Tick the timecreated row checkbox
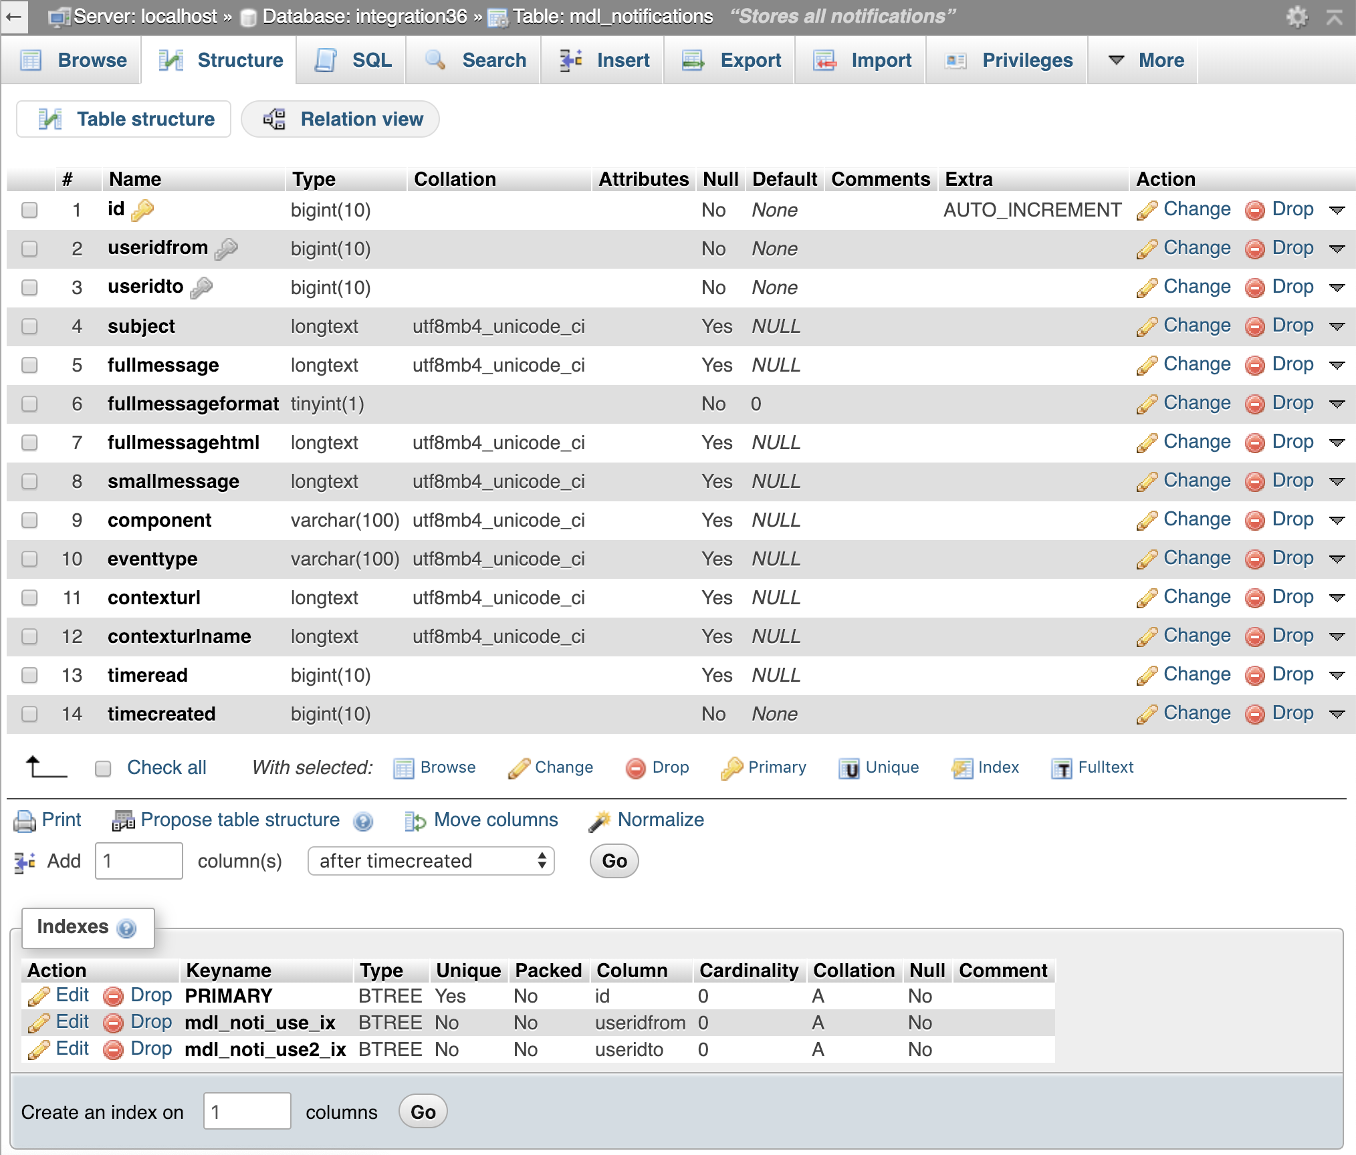 pyautogui.click(x=29, y=714)
